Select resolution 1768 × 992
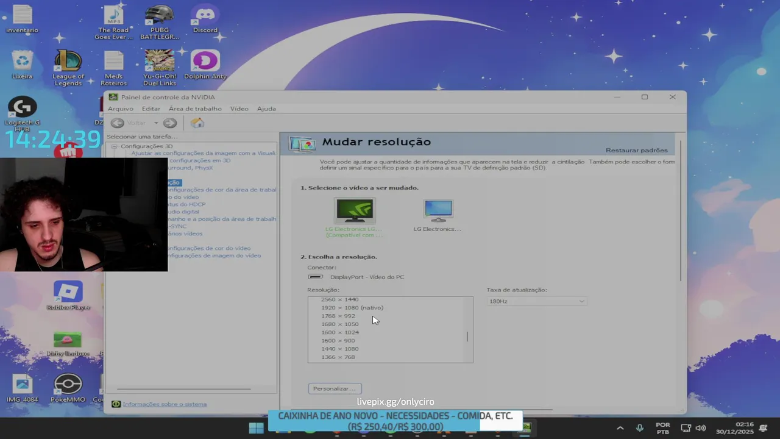Image resolution: width=780 pixels, height=439 pixels. tap(338, 316)
